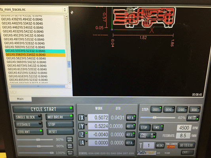
Task: Select step size .0100
Action: click(x=182, y=109)
